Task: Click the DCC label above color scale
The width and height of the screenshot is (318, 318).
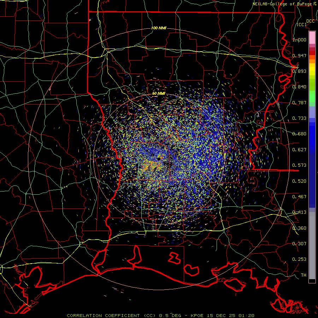Action: coord(310,21)
